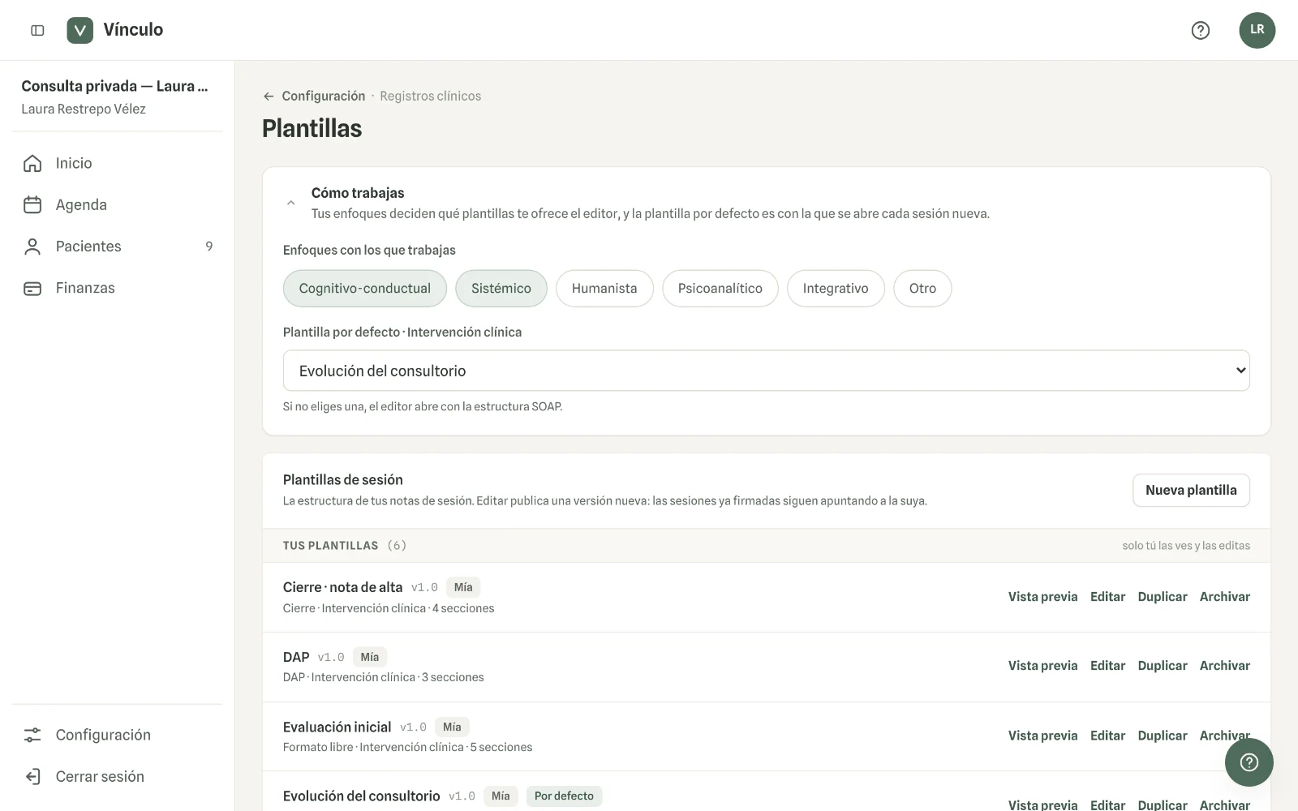Deselect the Cognitivo-conductual approach chip
Viewport: 1298px width, 811px height.
pyautogui.click(x=364, y=288)
